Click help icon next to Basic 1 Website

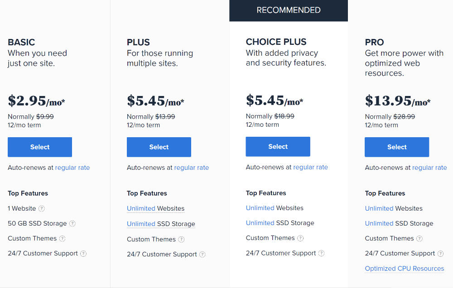42,209
